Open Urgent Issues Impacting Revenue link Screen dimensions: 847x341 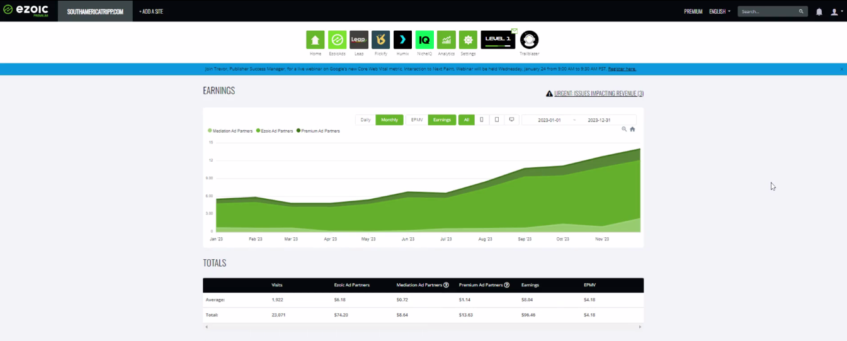pos(599,94)
